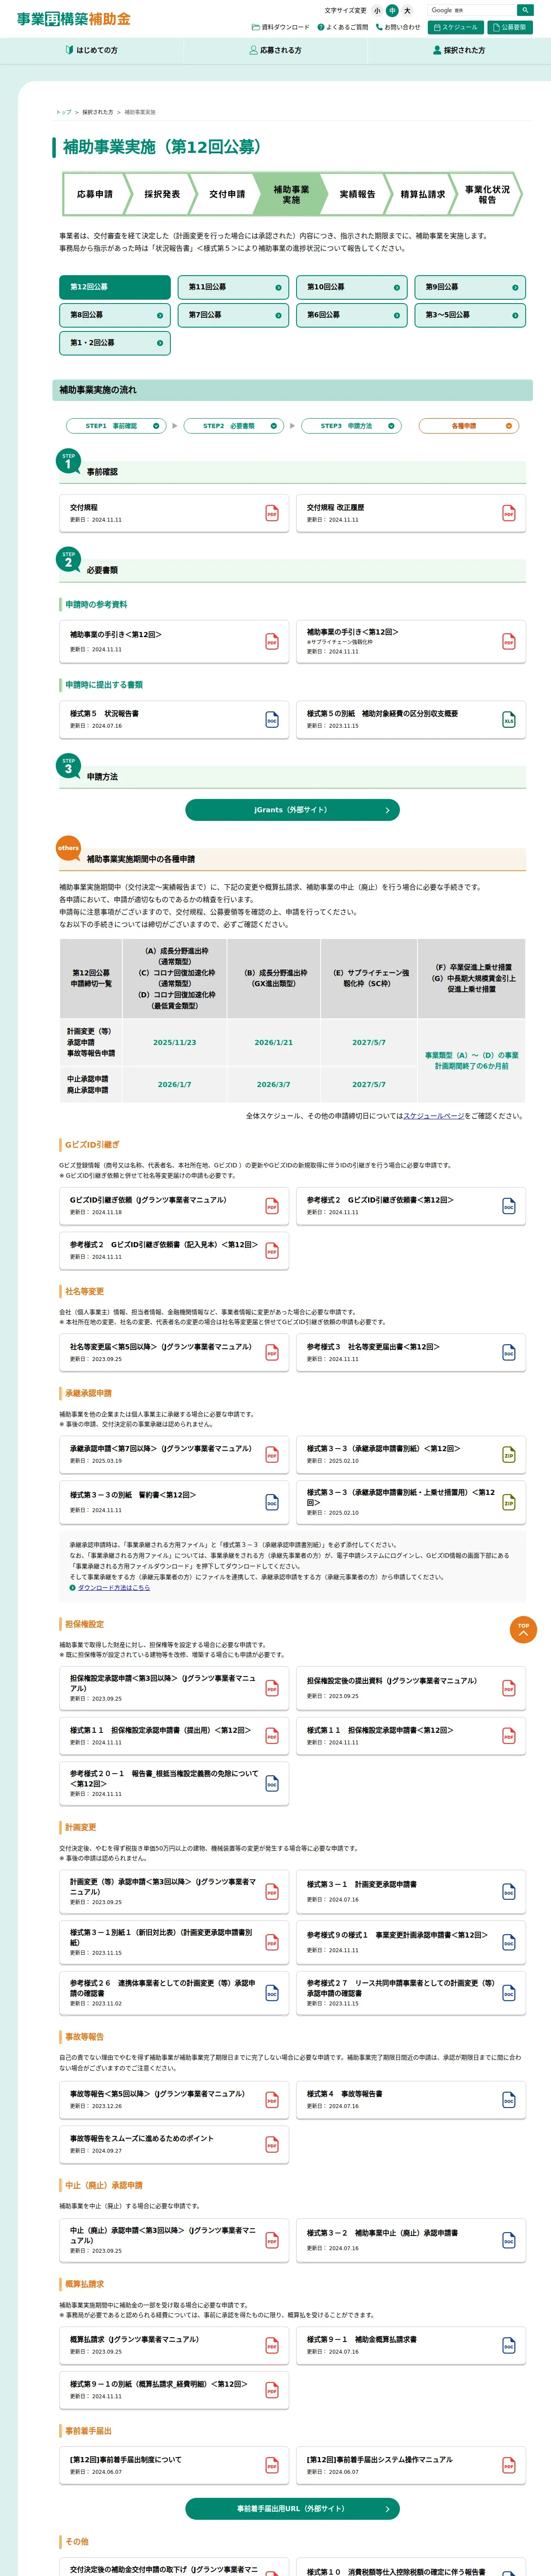
Task: Go to 交付申請 step tab
Action: [227, 194]
